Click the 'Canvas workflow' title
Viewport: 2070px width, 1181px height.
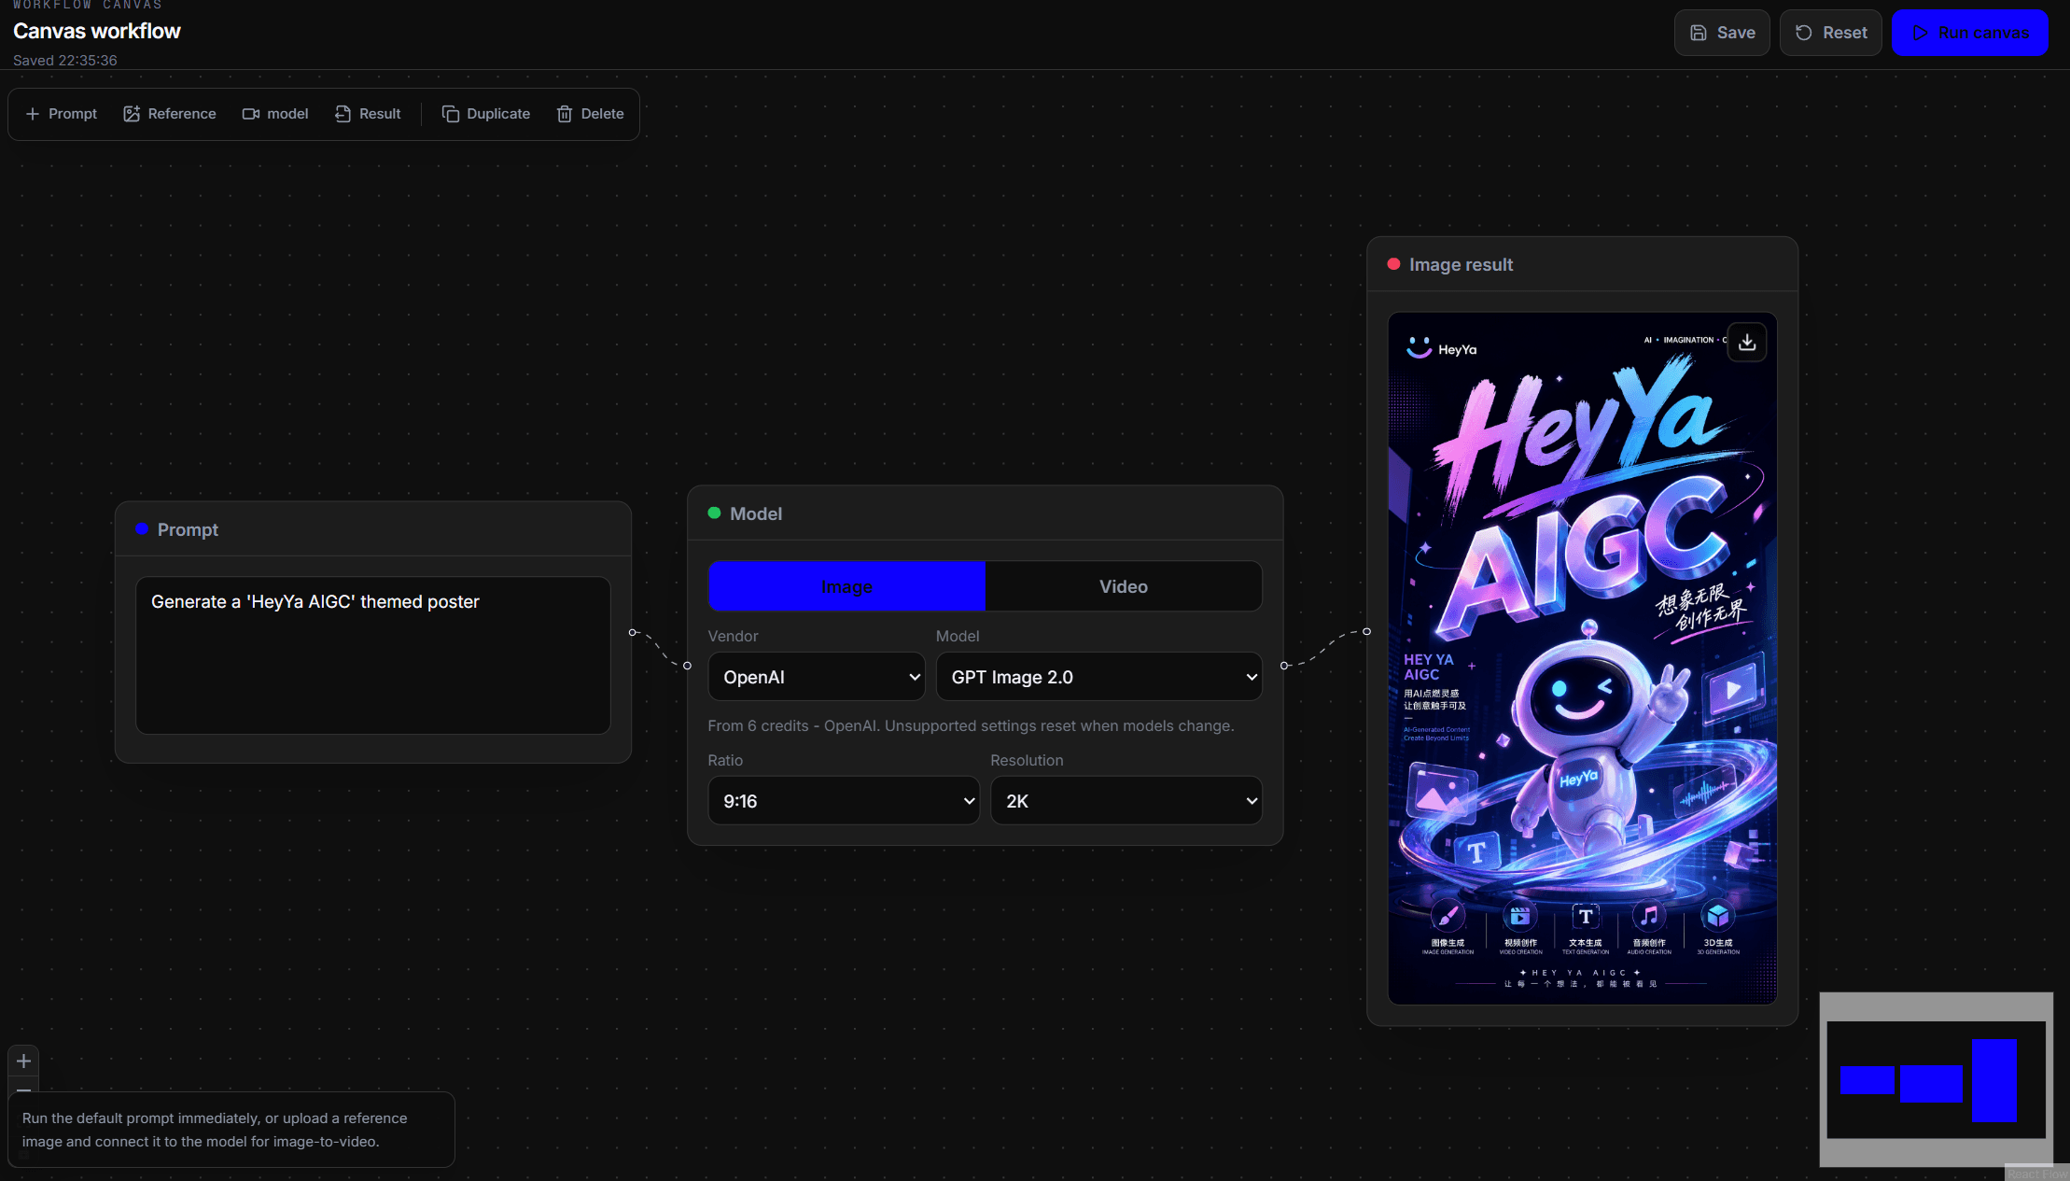coord(97,31)
